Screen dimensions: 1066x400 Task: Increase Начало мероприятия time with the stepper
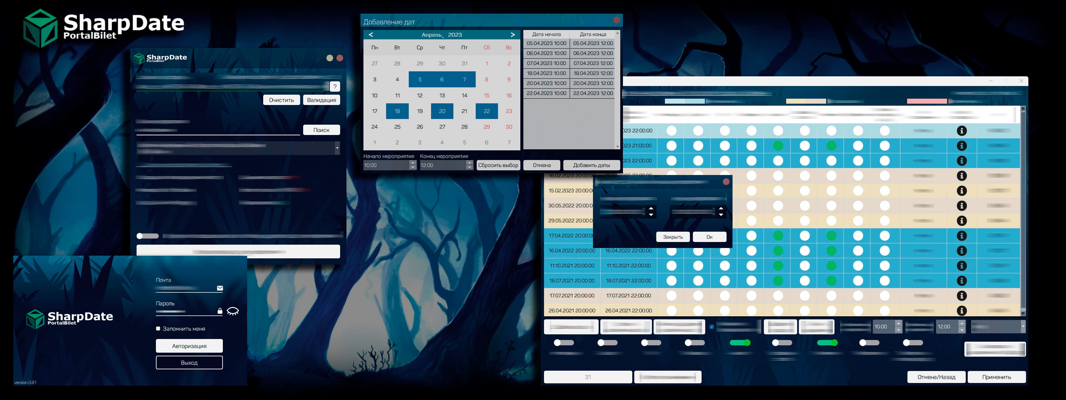[413, 163]
